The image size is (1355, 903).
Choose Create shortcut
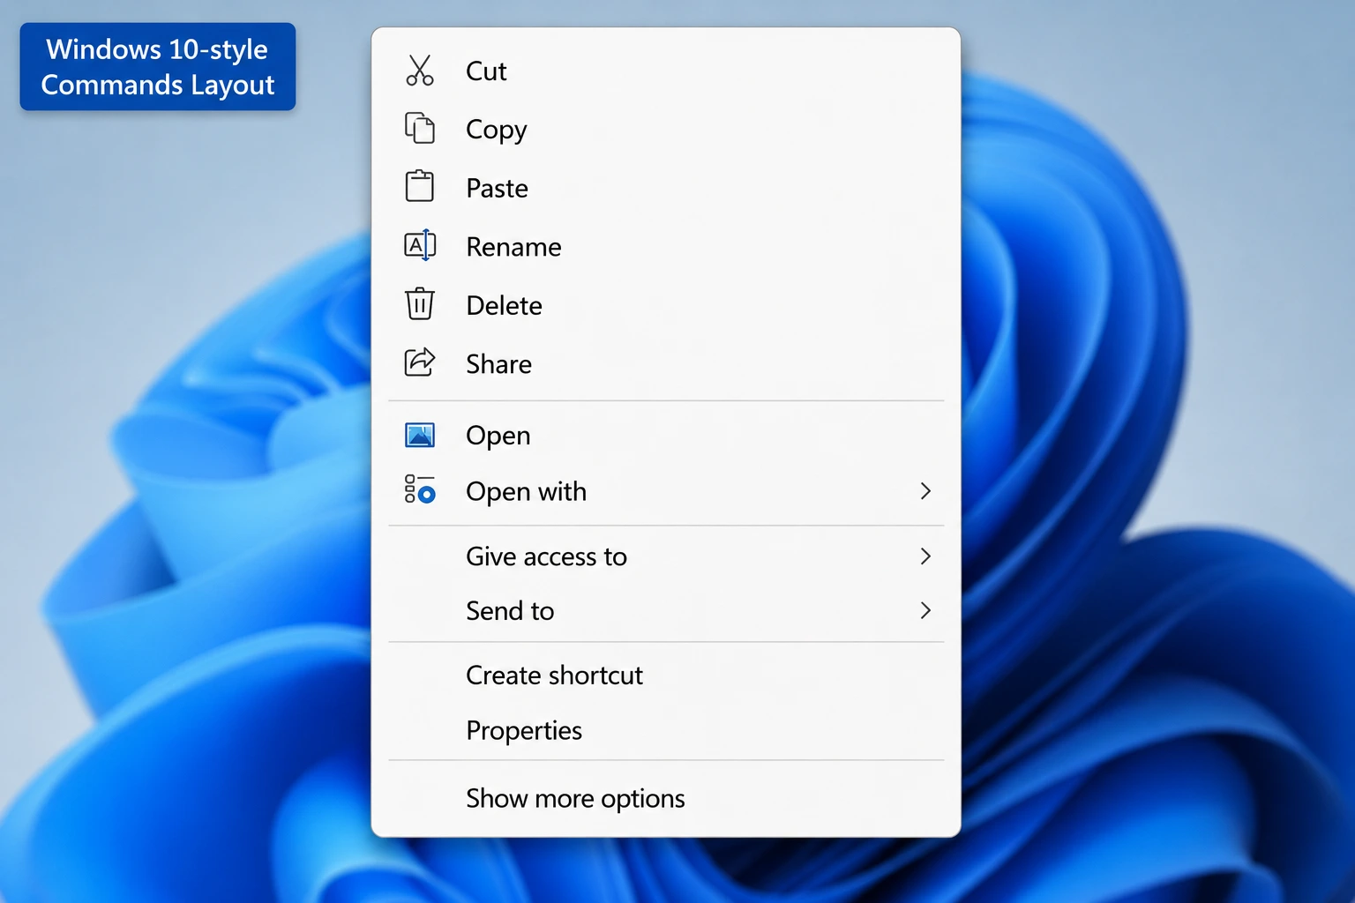[666, 675]
